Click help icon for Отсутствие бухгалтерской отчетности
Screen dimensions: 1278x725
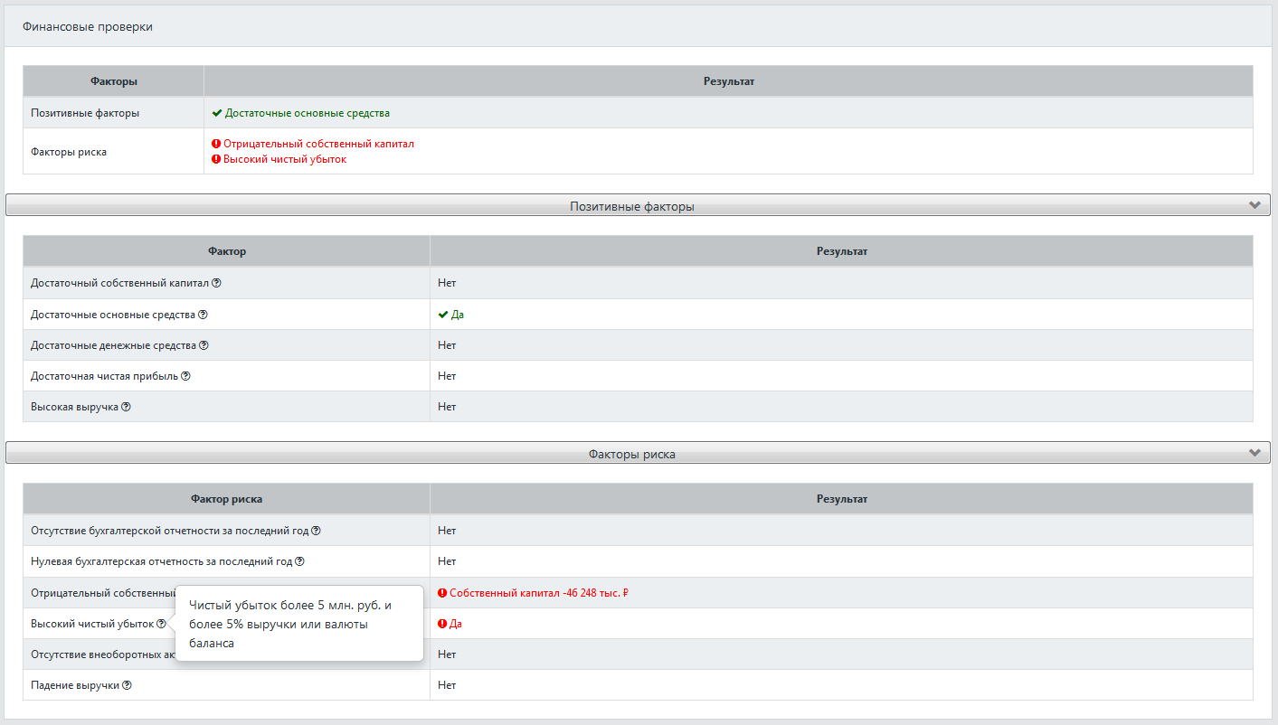(316, 531)
